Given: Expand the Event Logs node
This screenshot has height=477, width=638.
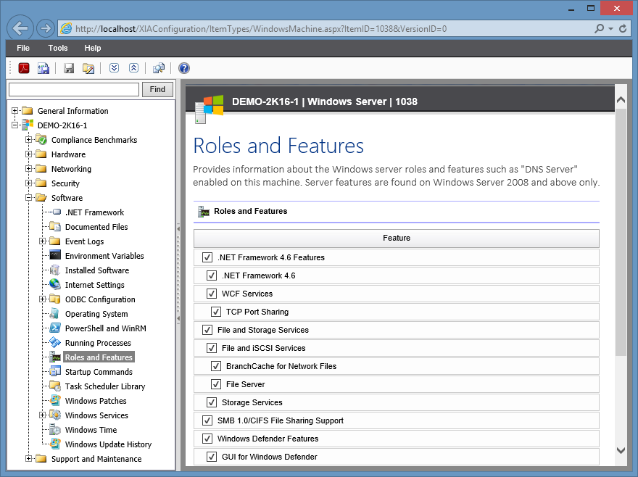Looking at the screenshot, I should pyautogui.click(x=42, y=241).
